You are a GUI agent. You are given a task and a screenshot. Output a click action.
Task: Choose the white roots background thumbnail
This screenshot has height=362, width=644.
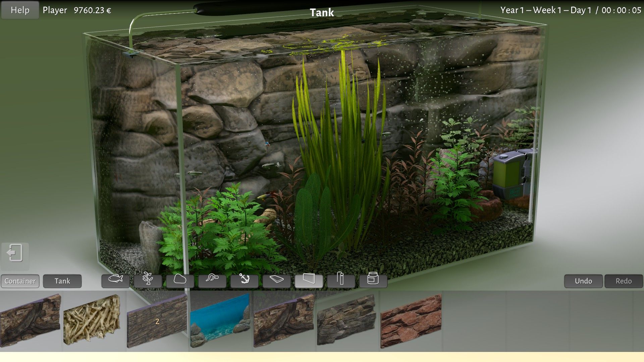point(92,320)
